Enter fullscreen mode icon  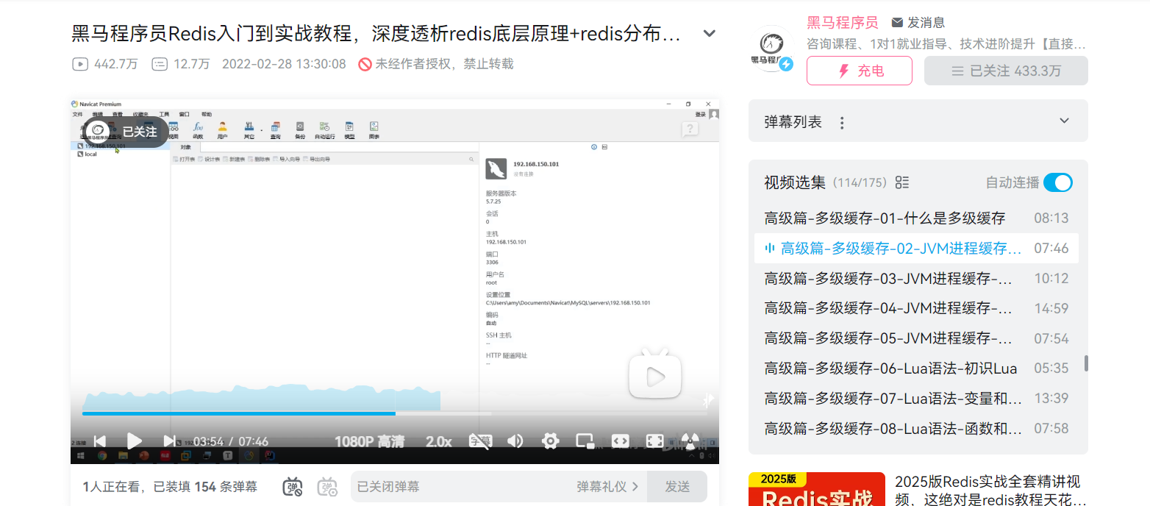[654, 441]
